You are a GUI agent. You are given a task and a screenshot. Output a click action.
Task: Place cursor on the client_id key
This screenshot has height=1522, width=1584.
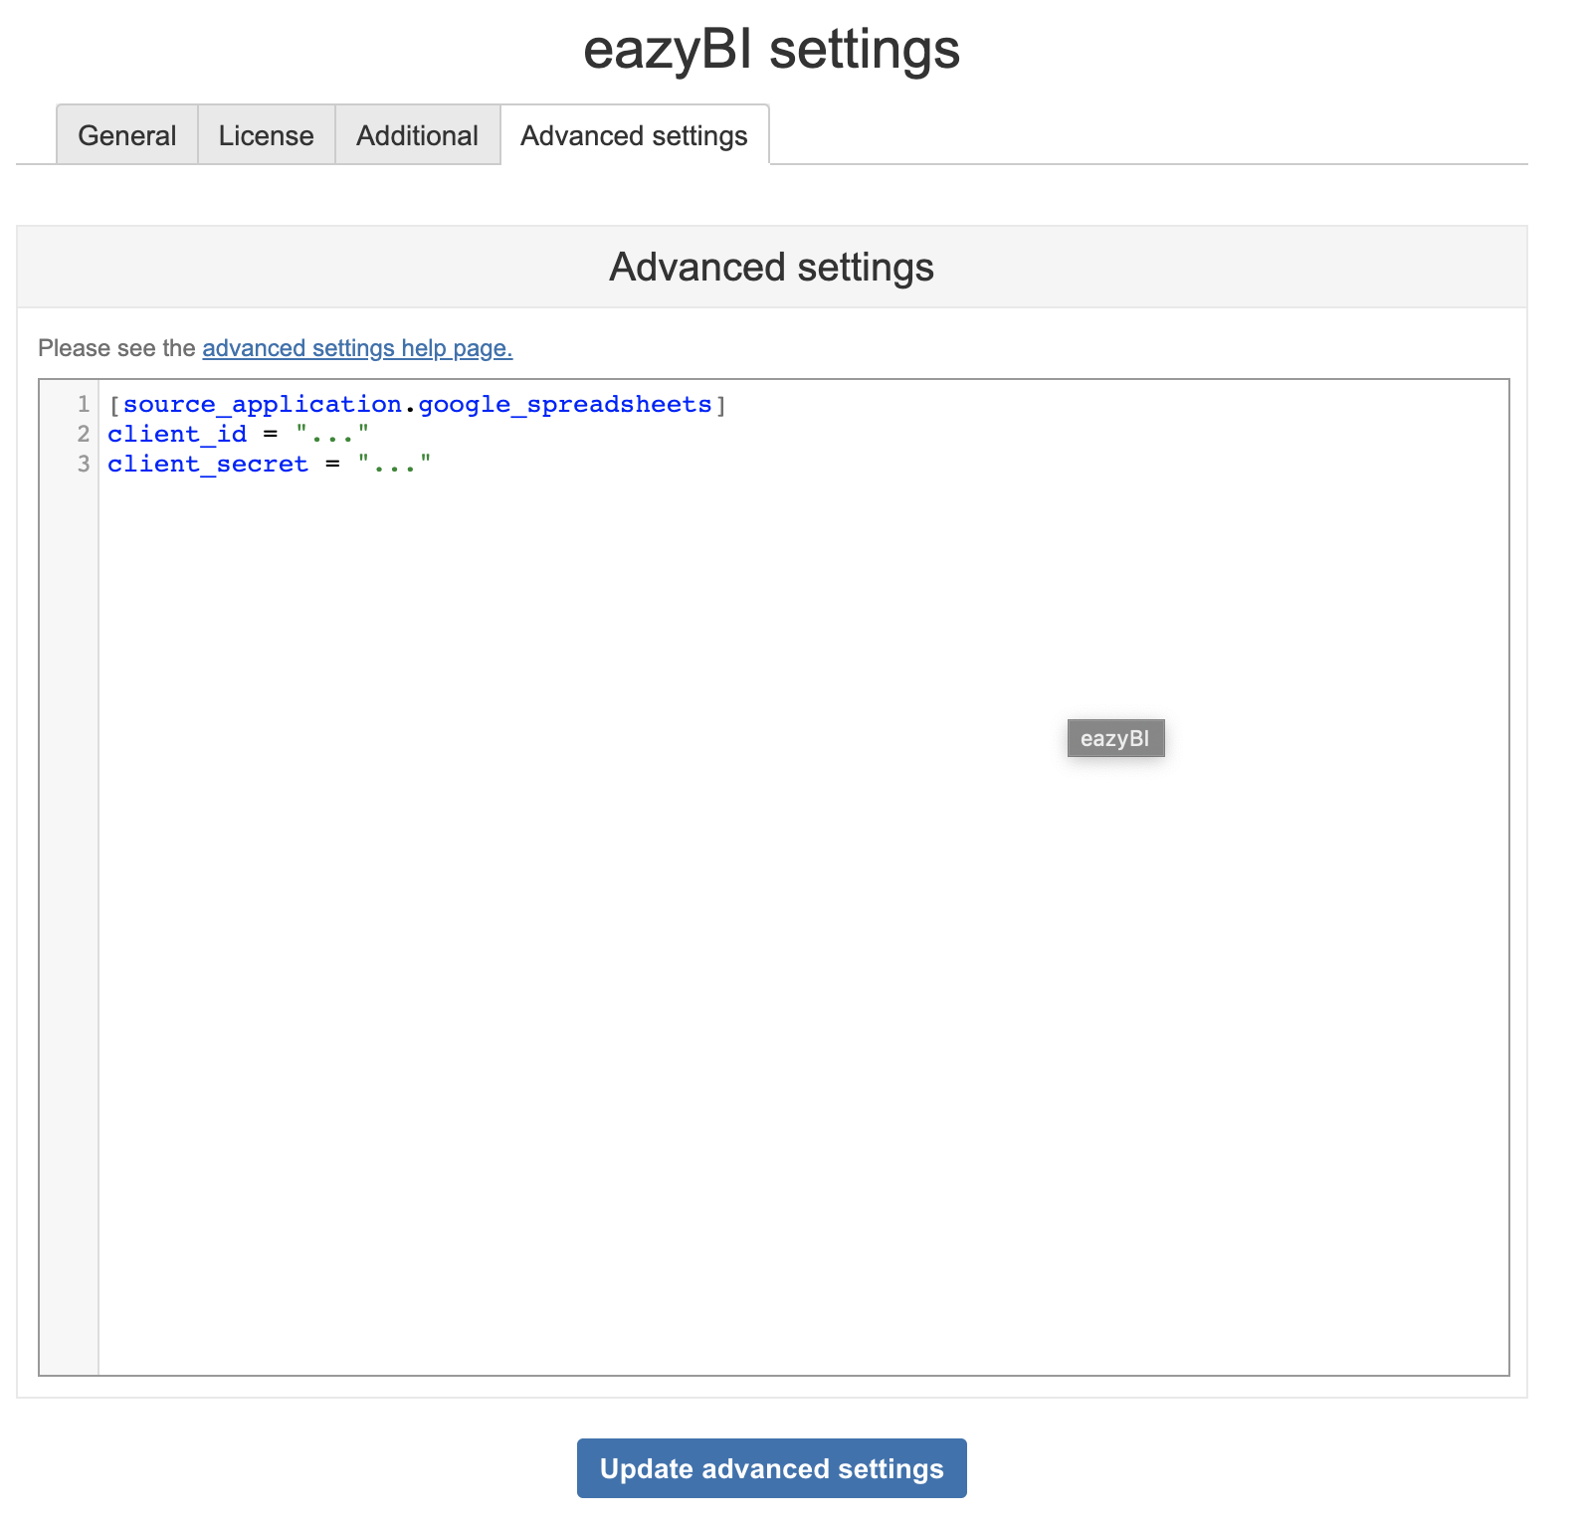pos(177,435)
